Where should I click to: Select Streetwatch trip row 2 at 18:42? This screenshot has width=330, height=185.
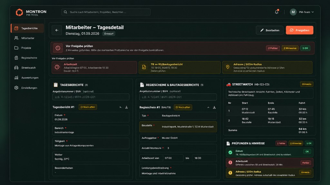(x=270, y=120)
